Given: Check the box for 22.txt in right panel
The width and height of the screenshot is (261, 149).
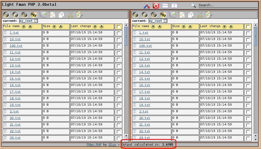Looking at the screenshot, I should point(248,132).
